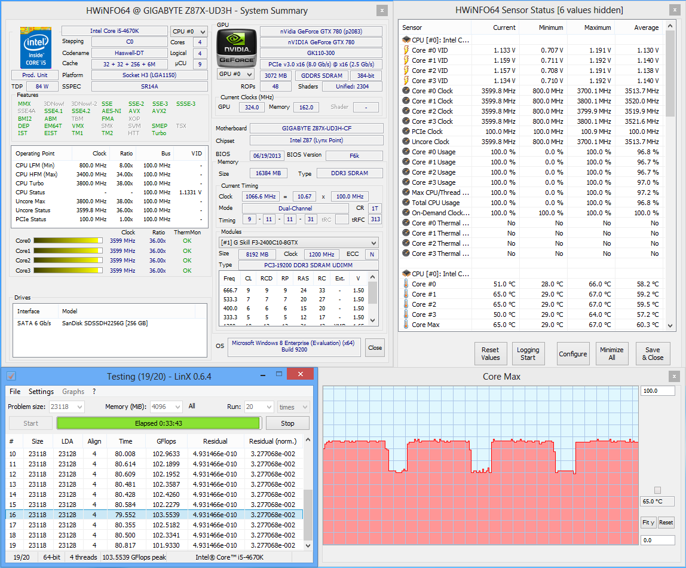The width and height of the screenshot is (686, 568).
Task: Click the Core0 clock level bar
Action: (68, 241)
